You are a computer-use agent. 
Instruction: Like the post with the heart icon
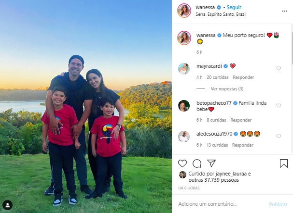[x=182, y=163]
